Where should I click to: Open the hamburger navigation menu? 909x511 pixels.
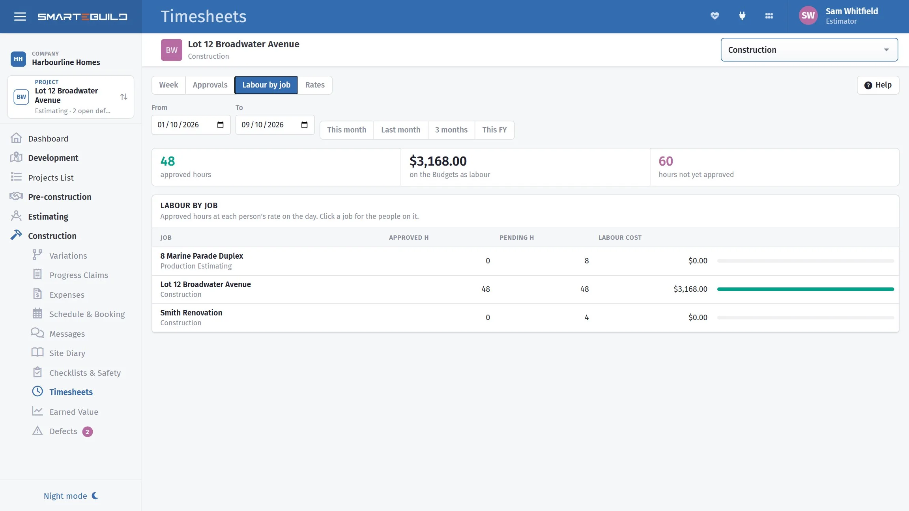click(x=20, y=17)
